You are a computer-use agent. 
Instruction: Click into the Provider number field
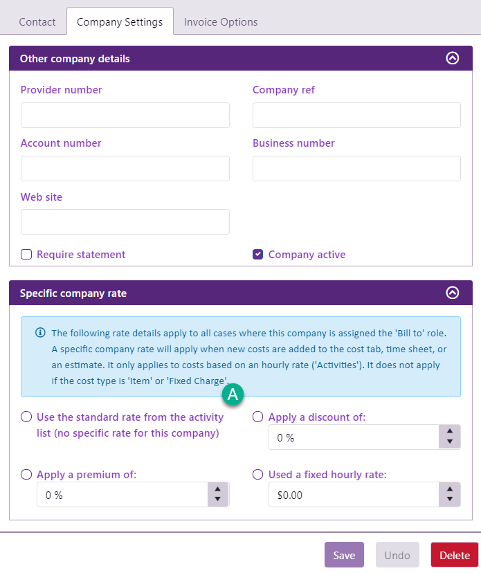pyautogui.click(x=125, y=115)
